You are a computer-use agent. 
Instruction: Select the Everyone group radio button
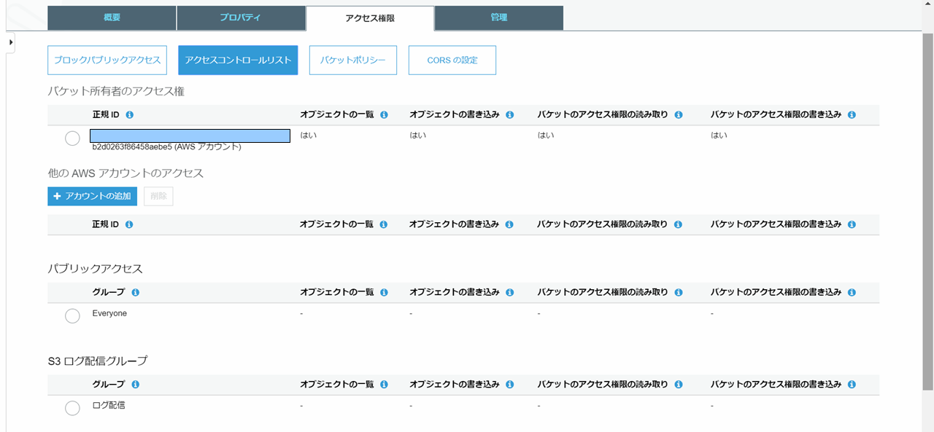coord(72,315)
